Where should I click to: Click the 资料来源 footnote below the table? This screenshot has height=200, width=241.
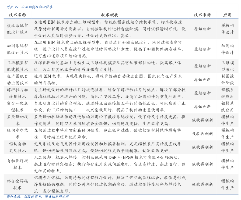tap(37, 197)
